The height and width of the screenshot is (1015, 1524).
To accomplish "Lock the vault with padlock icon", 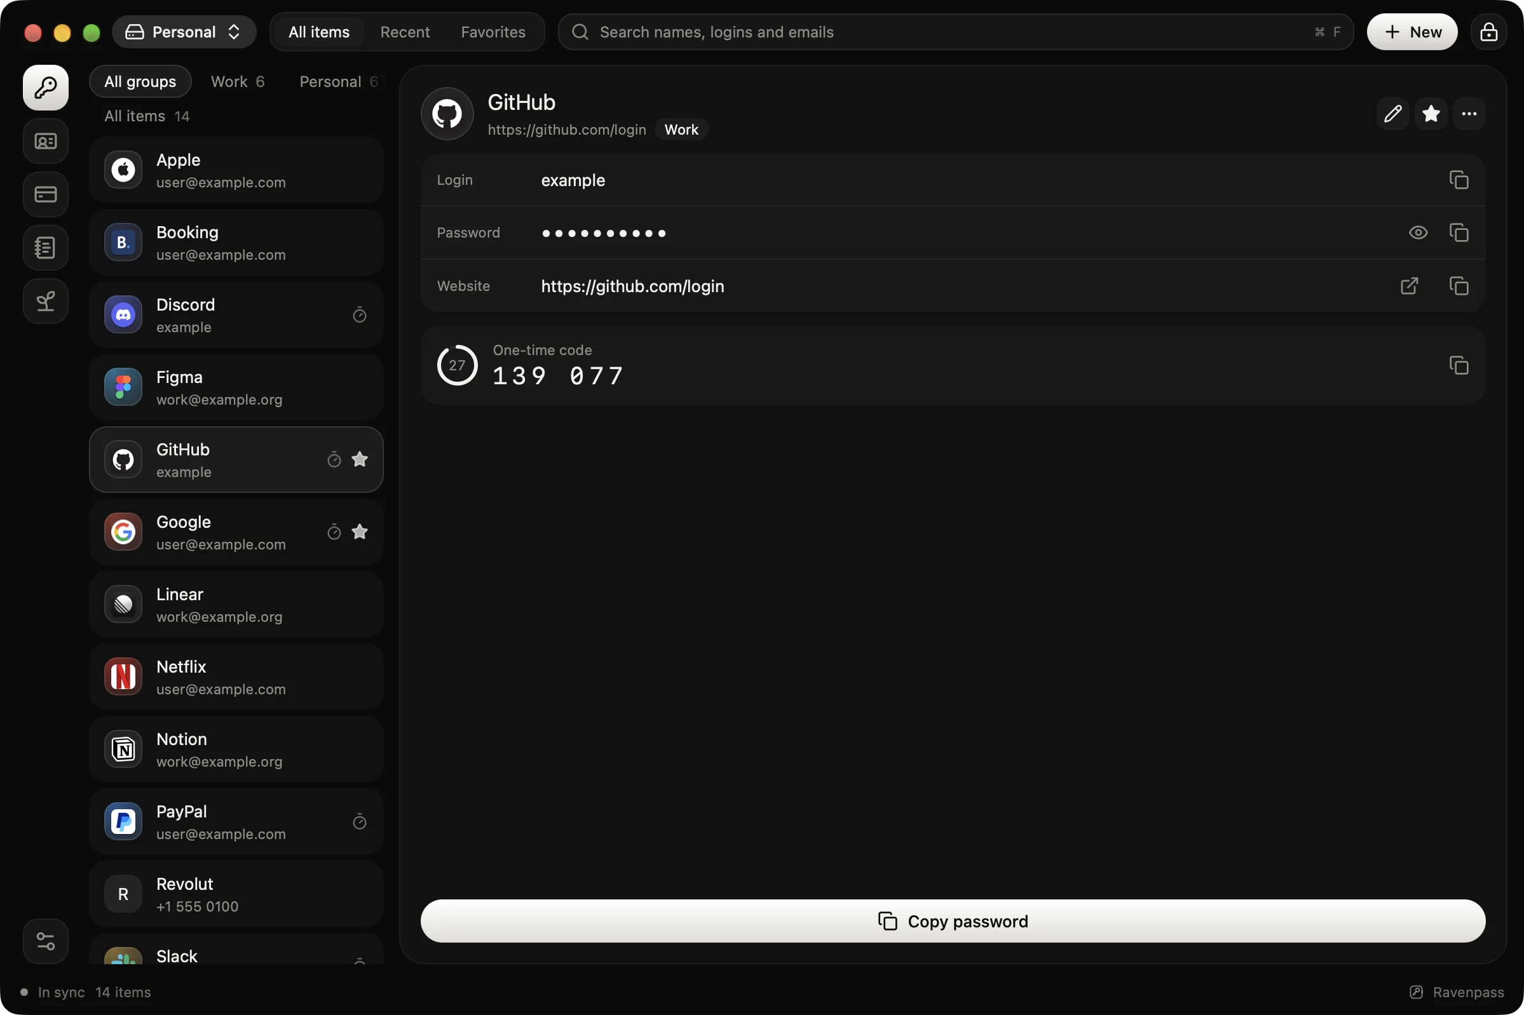I will 1488,32.
